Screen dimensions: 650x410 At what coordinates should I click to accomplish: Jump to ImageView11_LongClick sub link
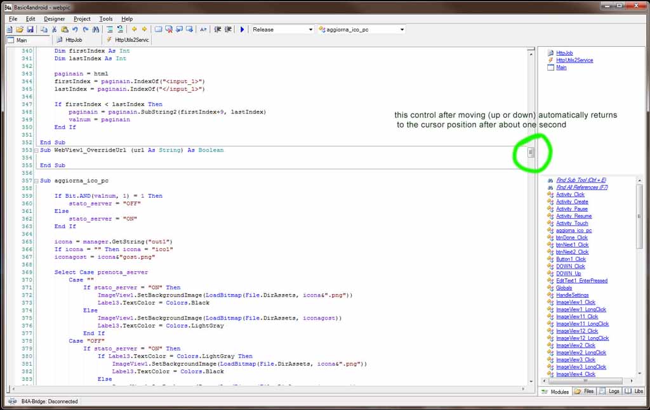click(583, 324)
